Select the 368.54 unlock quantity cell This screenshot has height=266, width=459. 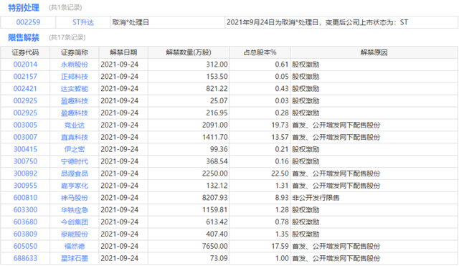point(189,161)
